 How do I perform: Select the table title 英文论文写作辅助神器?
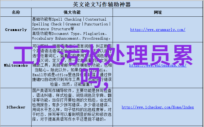tap(102, 4)
